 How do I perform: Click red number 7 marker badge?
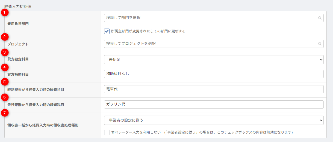tap(5, 112)
